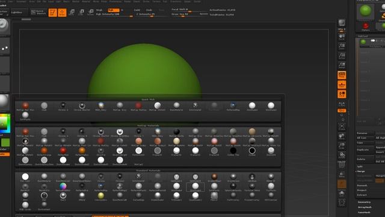Activate Rotate mode on the top shelf
The height and width of the screenshot is (217, 385).
click(x=91, y=12)
